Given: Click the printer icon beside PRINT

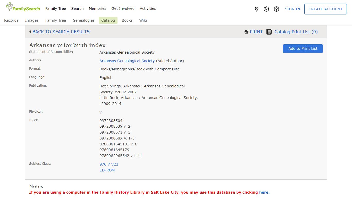Looking at the screenshot, I should [x=246, y=32].
